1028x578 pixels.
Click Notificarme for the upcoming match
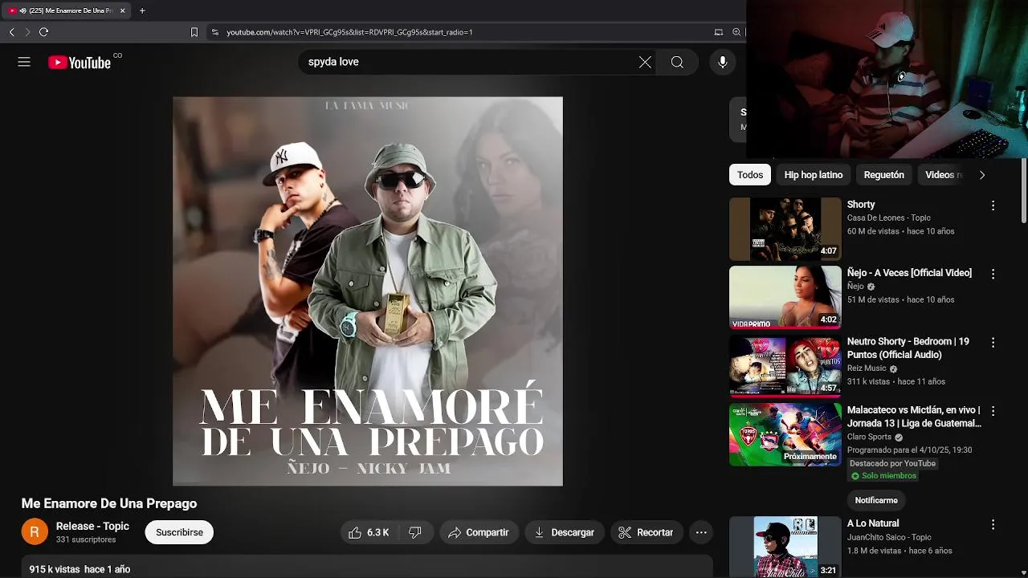876,500
